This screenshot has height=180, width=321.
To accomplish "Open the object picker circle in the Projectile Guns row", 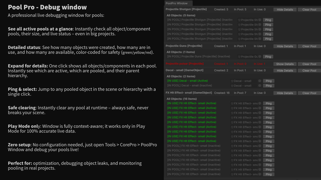I will click(259, 57).
